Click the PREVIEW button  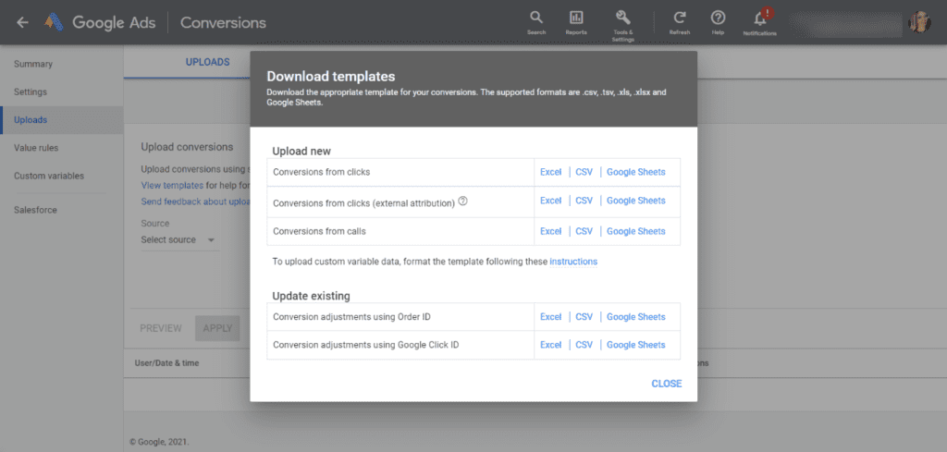click(x=161, y=328)
